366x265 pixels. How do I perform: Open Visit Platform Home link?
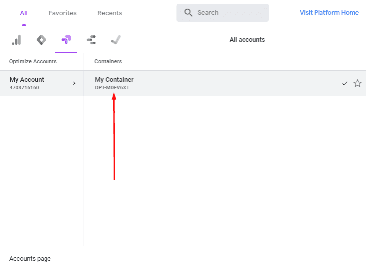(329, 12)
